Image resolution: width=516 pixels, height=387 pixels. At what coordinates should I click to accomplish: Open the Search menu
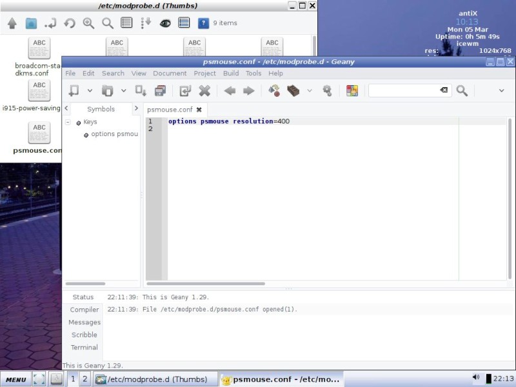[x=113, y=74]
